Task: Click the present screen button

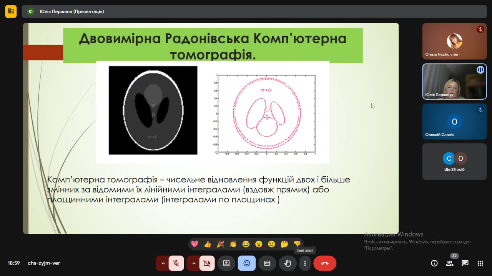Action: 226,263
